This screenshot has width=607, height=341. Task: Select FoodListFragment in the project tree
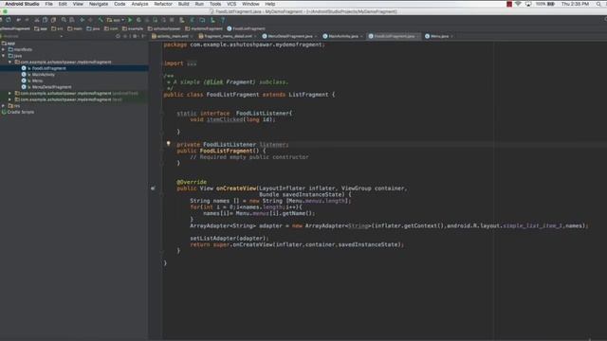pos(48,68)
